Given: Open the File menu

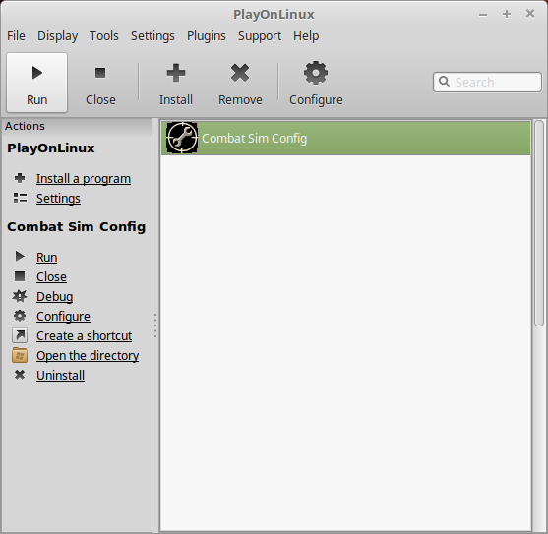Looking at the screenshot, I should pyautogui.click(x=16, y=36).
